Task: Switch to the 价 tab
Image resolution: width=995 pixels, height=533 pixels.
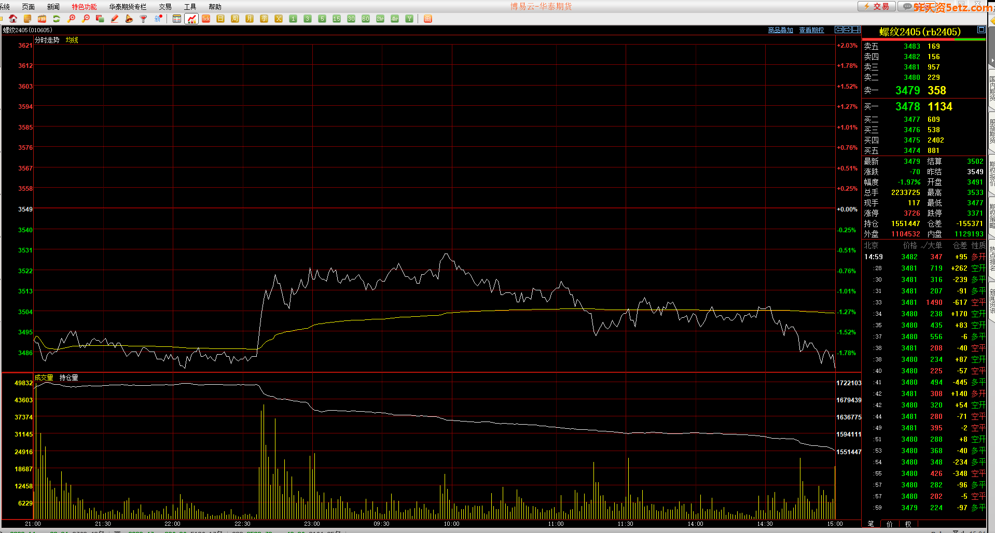Action: coord(890,524)
